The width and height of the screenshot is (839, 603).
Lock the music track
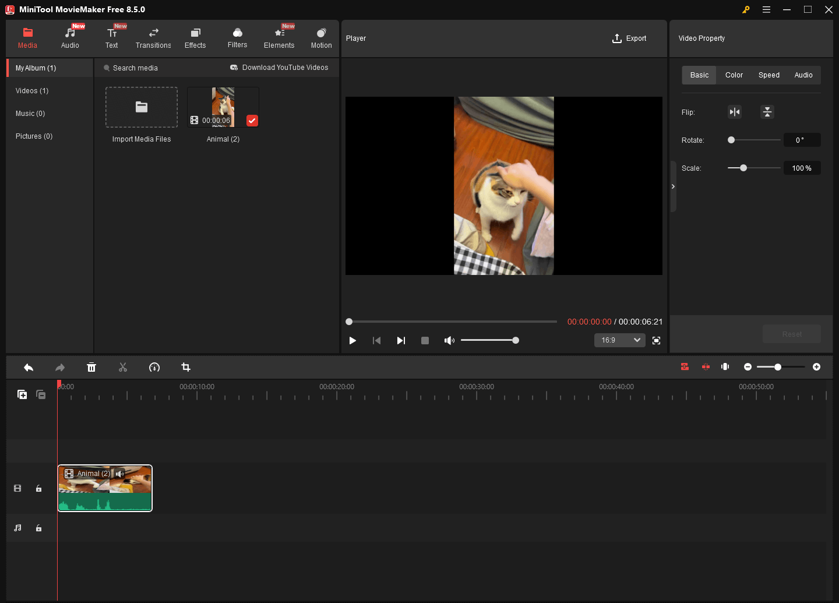38,528
